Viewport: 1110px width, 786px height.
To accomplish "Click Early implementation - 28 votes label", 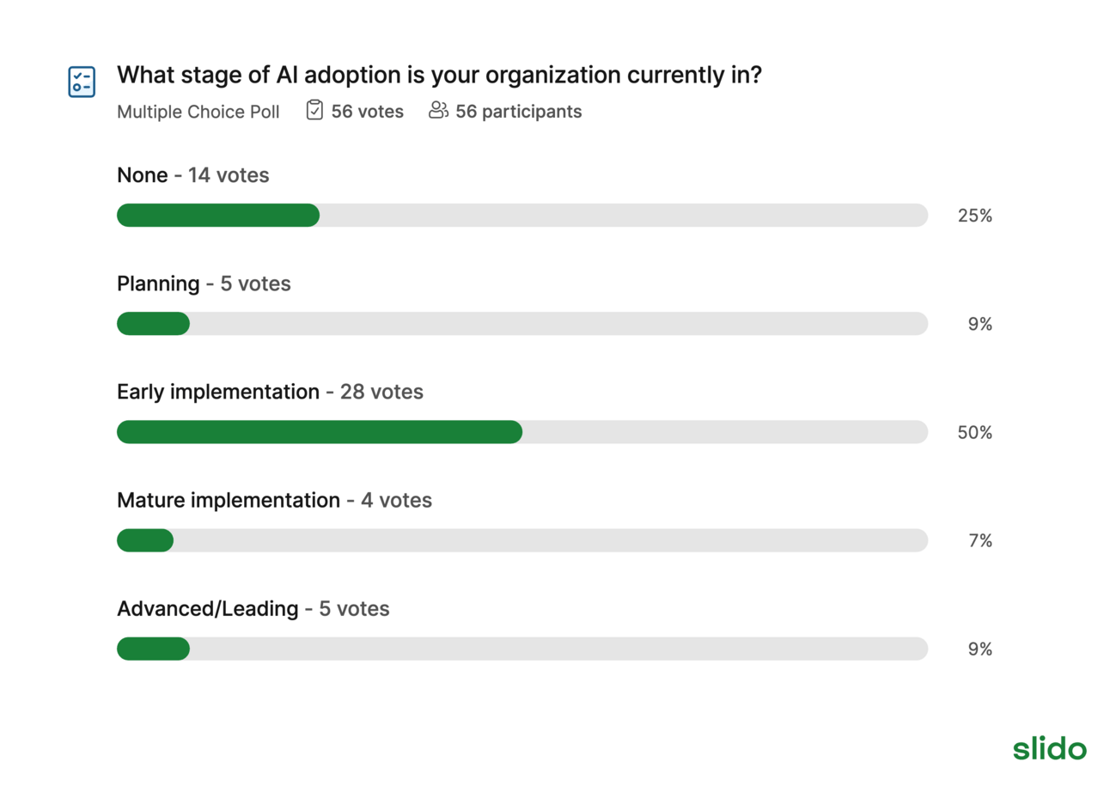I will point(270,392).
